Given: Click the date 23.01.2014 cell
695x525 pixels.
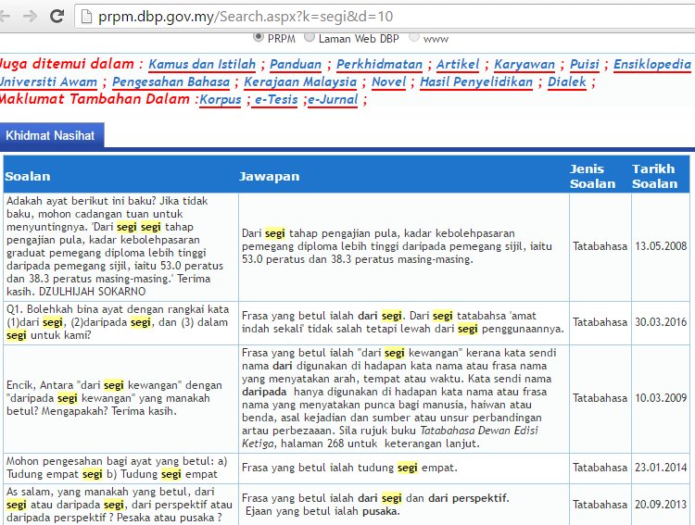Looking at the screenshot, I should coord(661,468).
